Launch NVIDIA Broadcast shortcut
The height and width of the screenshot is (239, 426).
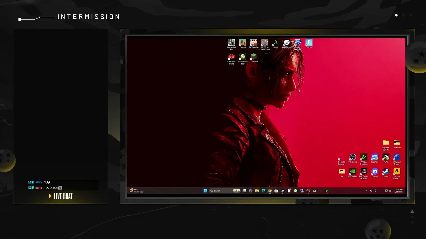[x=364, y=159]
